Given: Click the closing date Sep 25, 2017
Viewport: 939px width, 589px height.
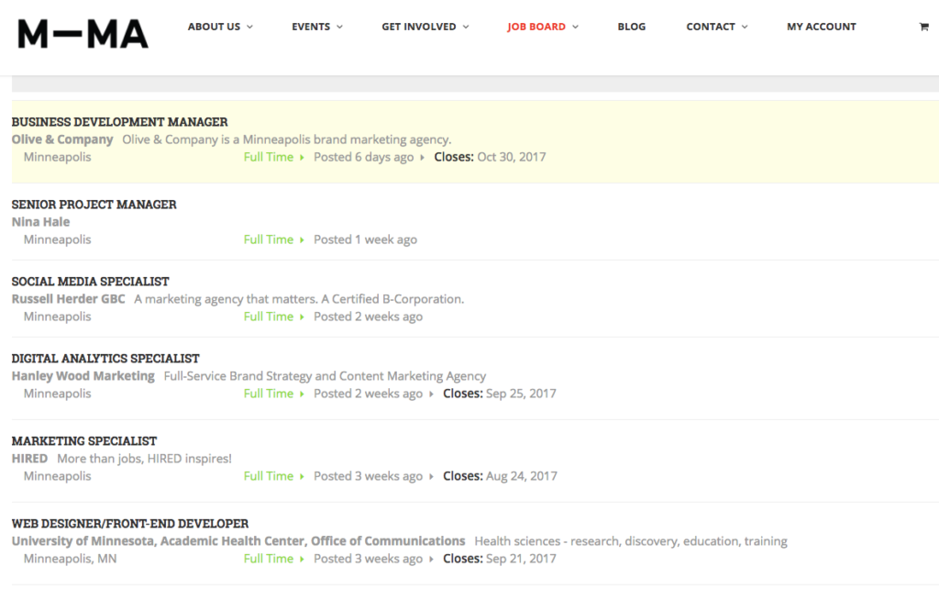Looking at the screenshot, I should pyautogui.click(x=521, y=394).
